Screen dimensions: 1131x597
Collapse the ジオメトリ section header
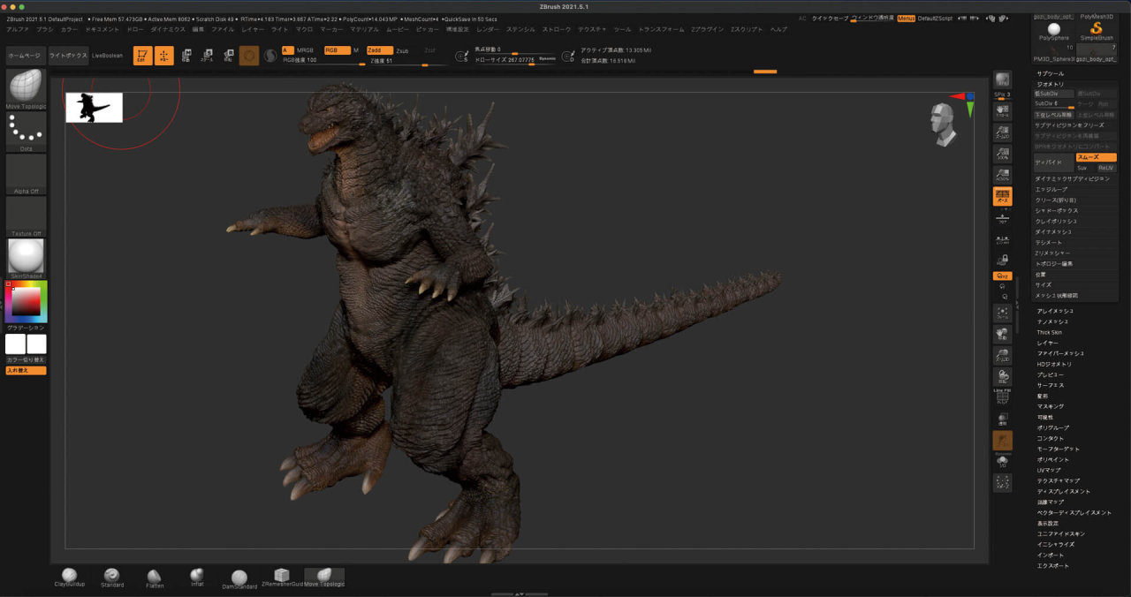1076,84
